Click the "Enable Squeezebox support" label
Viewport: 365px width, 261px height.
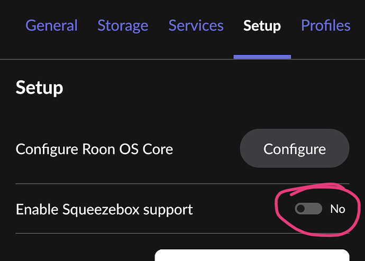tap(104, 209)
